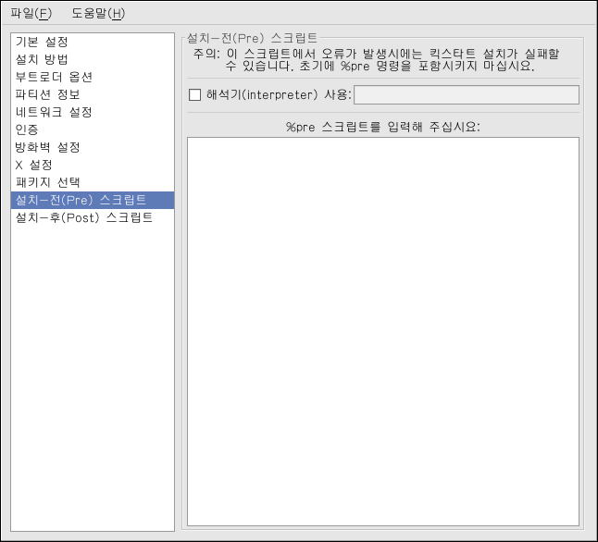This screenshot has height=542, width=598.
Task: Open the 방화벽 설정 section
Action: coord(47,148)
